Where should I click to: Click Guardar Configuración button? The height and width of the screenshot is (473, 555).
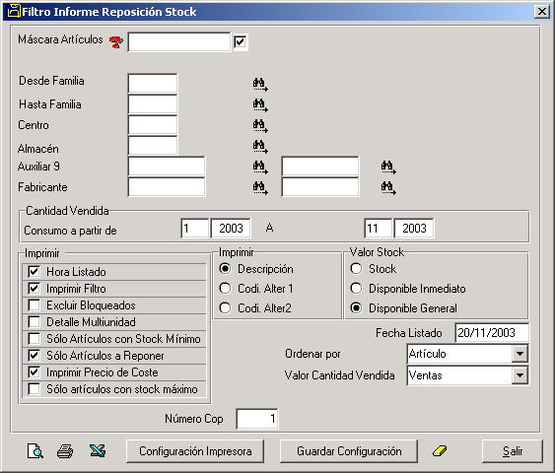[349, 451]
